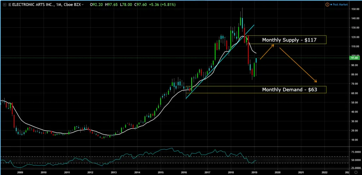Click the Post Market status label
Image resolution: width=362 pixels, height=175 pixels.
[x=340, y=5]
